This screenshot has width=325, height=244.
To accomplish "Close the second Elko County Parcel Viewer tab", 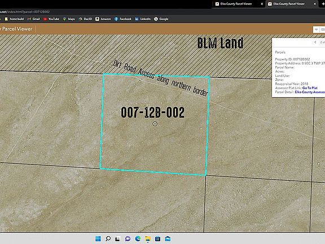I will pyautogui.click(x=315, y=4).
